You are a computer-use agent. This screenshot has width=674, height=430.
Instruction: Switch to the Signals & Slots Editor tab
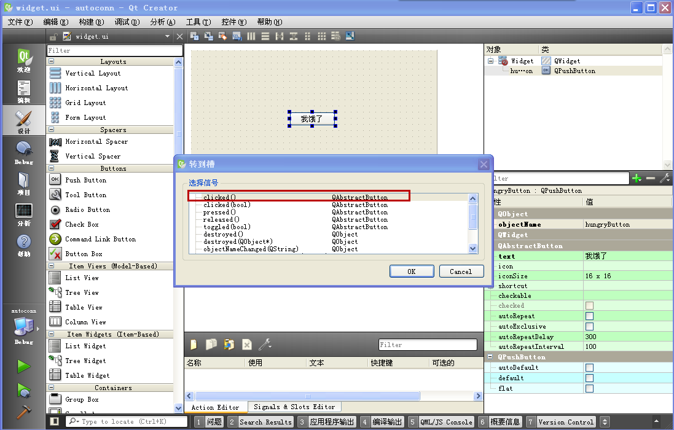294,407
